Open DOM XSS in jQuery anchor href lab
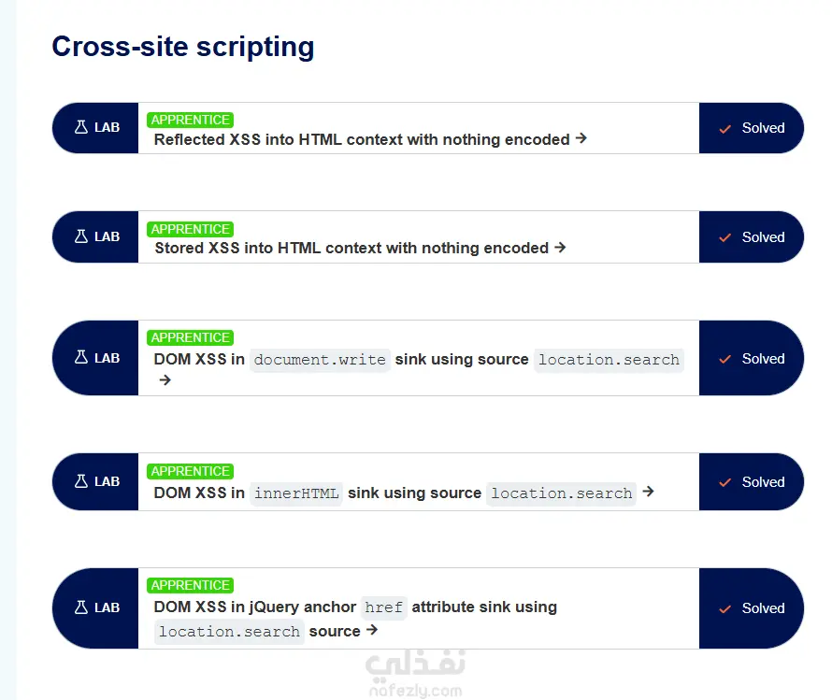 pyautogui.click(x=355, y=619)
